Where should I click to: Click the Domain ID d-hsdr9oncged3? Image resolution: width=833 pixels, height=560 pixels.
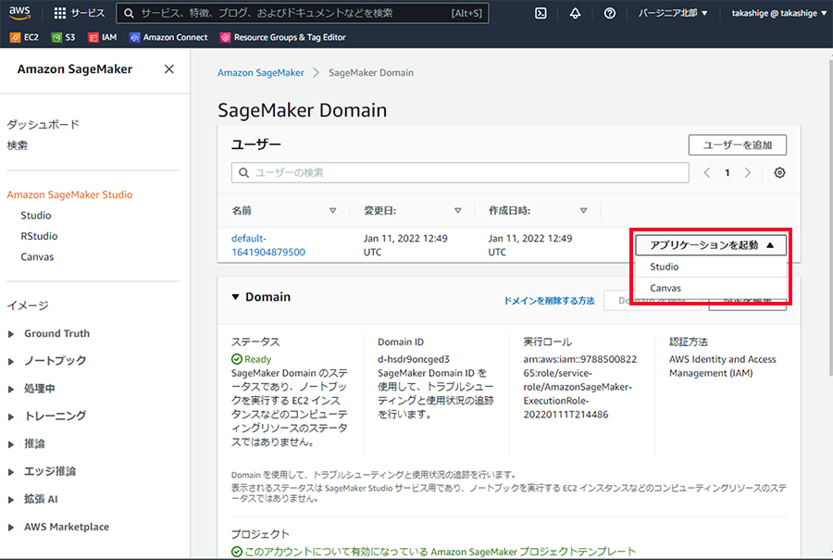point(414,359)
